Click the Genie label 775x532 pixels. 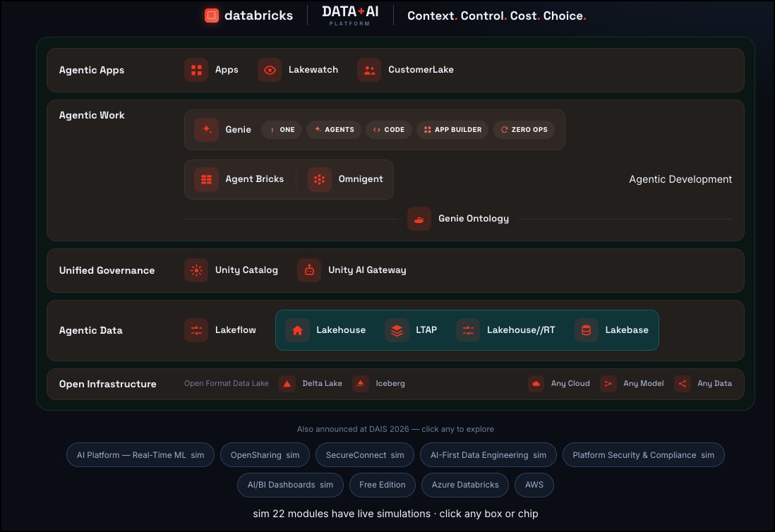239,129
